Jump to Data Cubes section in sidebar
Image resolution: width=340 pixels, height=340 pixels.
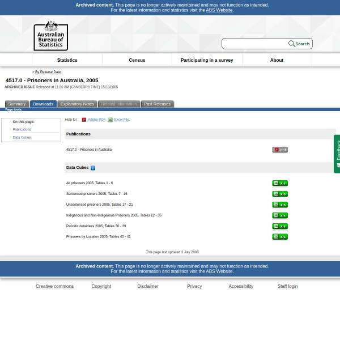tap(22, 137)
